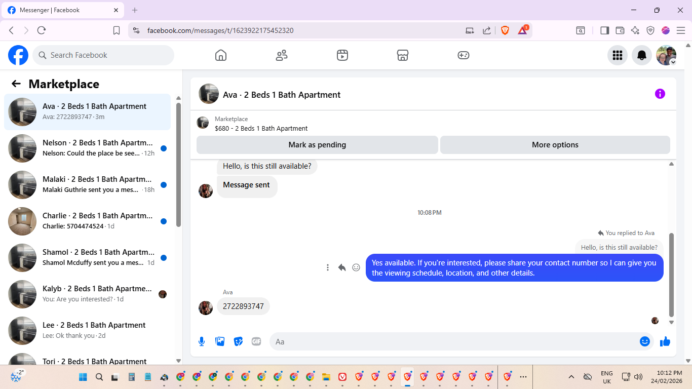
Task: Select Ava's conversation in the list
Action: (x=87, y=112)
